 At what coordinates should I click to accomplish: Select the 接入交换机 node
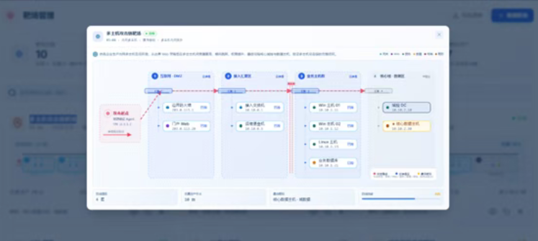pos(260,108)
